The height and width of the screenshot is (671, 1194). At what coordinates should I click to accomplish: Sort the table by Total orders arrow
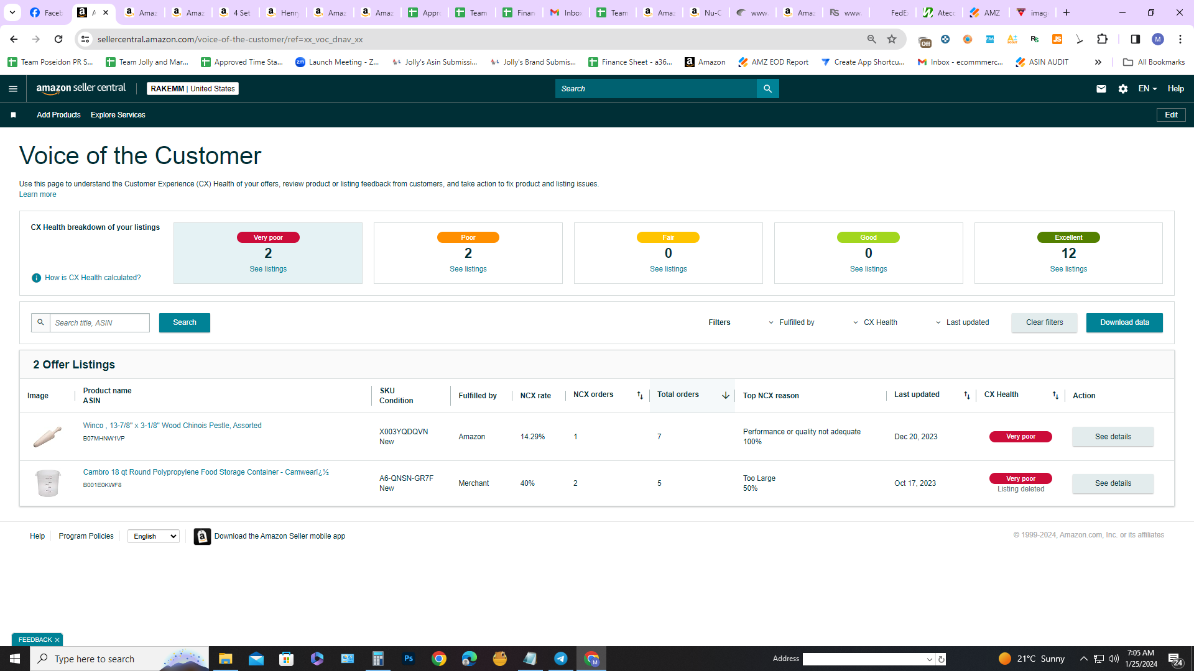(725, 395)
